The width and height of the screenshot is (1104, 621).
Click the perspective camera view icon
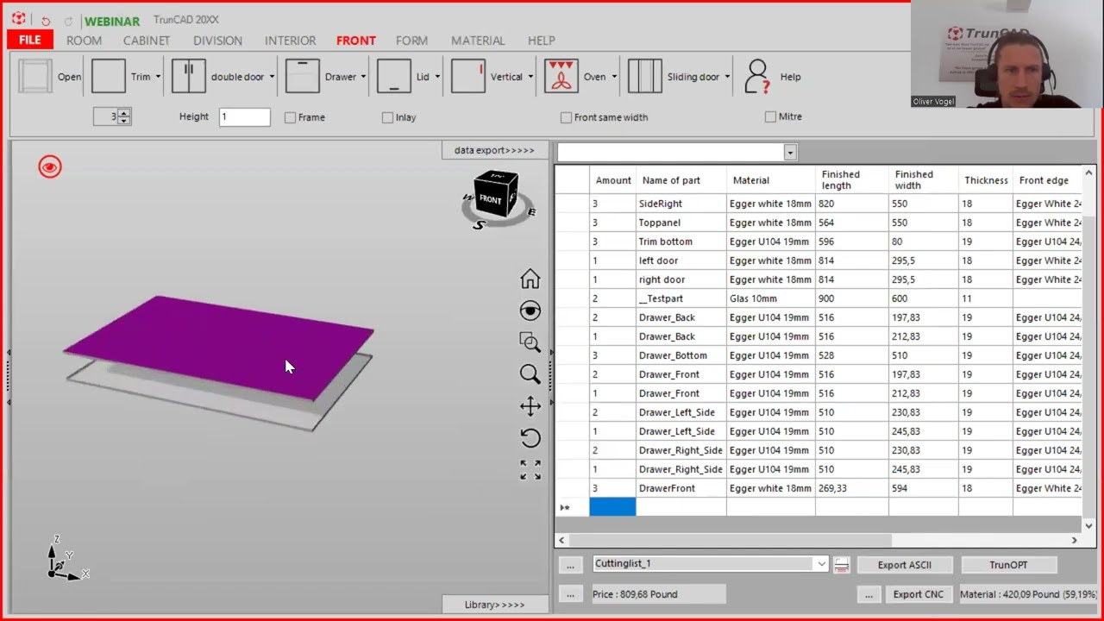[x=530, y=310]
